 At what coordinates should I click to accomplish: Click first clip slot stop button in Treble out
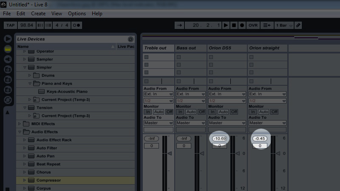tap(147, 57)
